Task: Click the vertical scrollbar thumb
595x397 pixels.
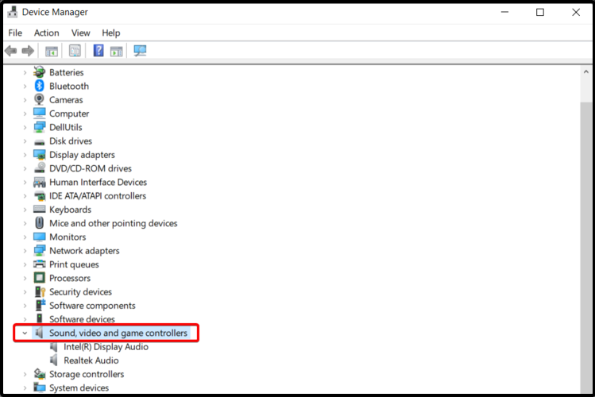Action: (x=586, y=247)
